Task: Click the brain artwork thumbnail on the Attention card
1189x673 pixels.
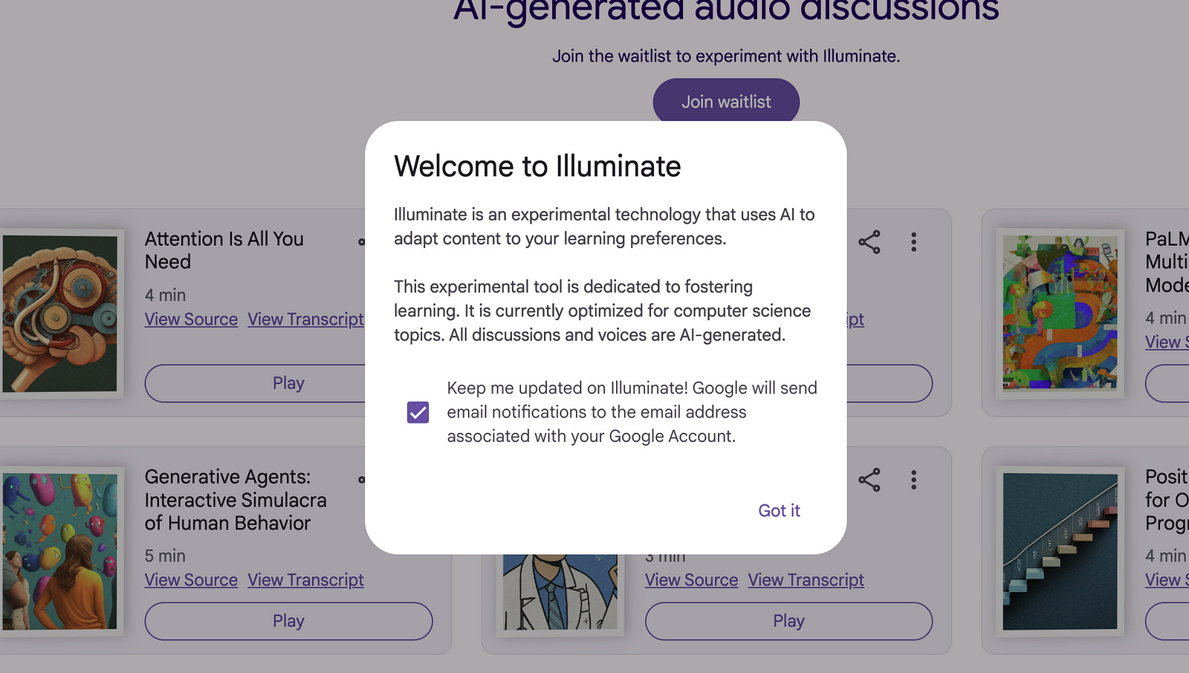Action: [x=59, y=312]
